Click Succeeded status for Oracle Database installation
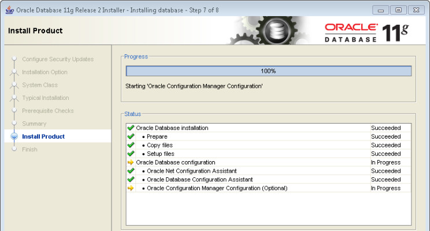The height and width of the screenshot is (231, 430). tap(386, 128)
